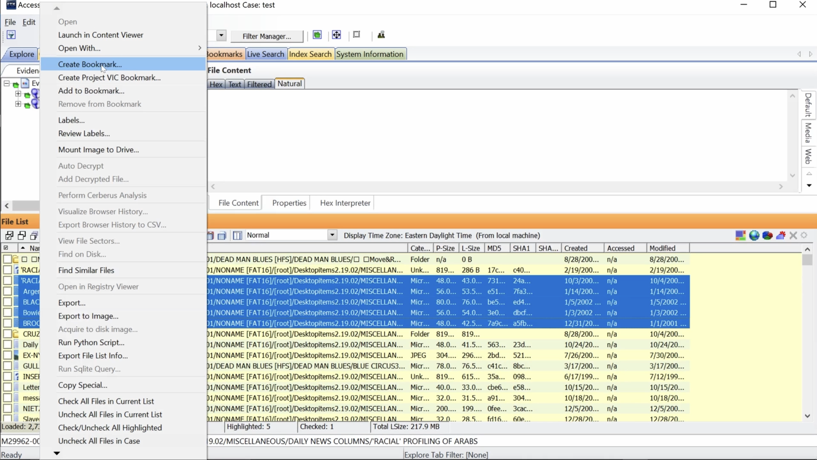The height and width of the screenshot is (460, 817).
Task: Expand the second child evidence node
Action: click(x=18, y=104)
